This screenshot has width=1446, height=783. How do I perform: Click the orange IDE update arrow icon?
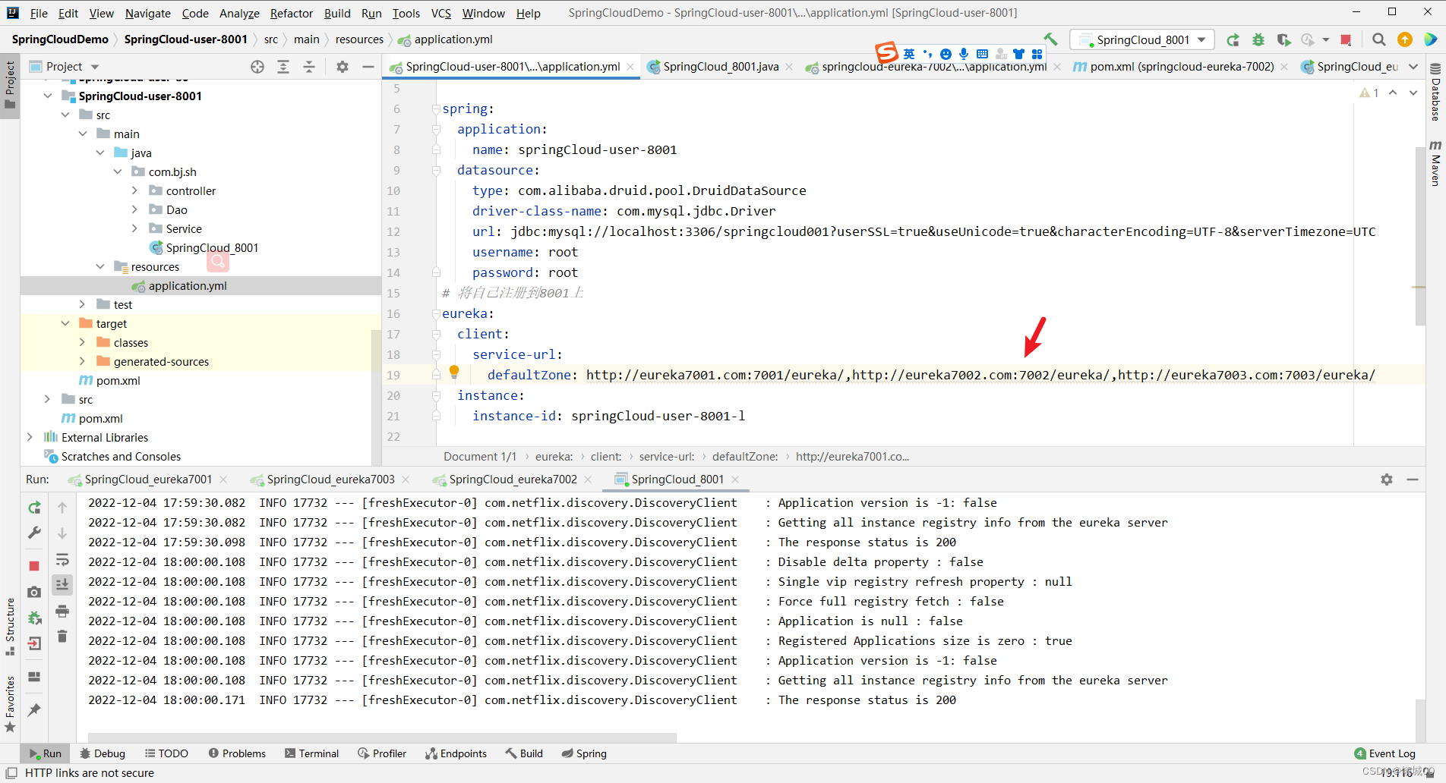click(x=1405, y=39)
